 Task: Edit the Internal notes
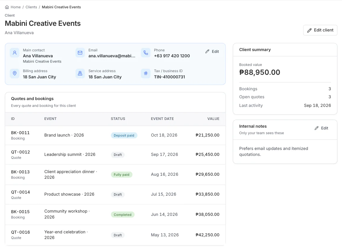pos(321,128)
